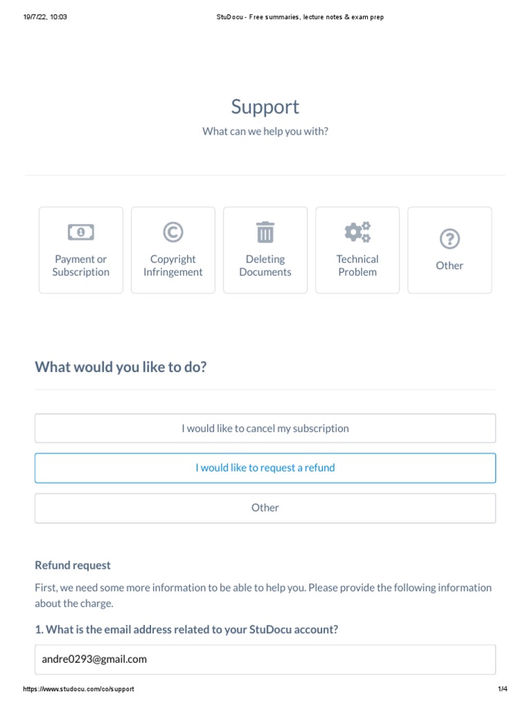The width and height of the screenshot is (530, 707).
Task: Click the Refund request section title
Action: (x=72, y=565)
